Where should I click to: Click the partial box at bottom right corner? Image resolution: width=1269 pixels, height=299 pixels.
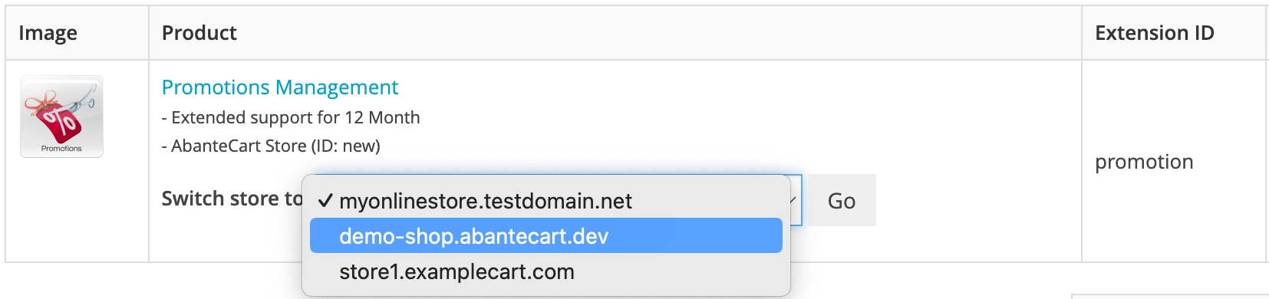pos(1170,296)
